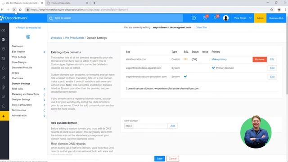Viewport: 288px width, 162px height.
Task: Stop loading the page
Action: click(x=14, y=9)
